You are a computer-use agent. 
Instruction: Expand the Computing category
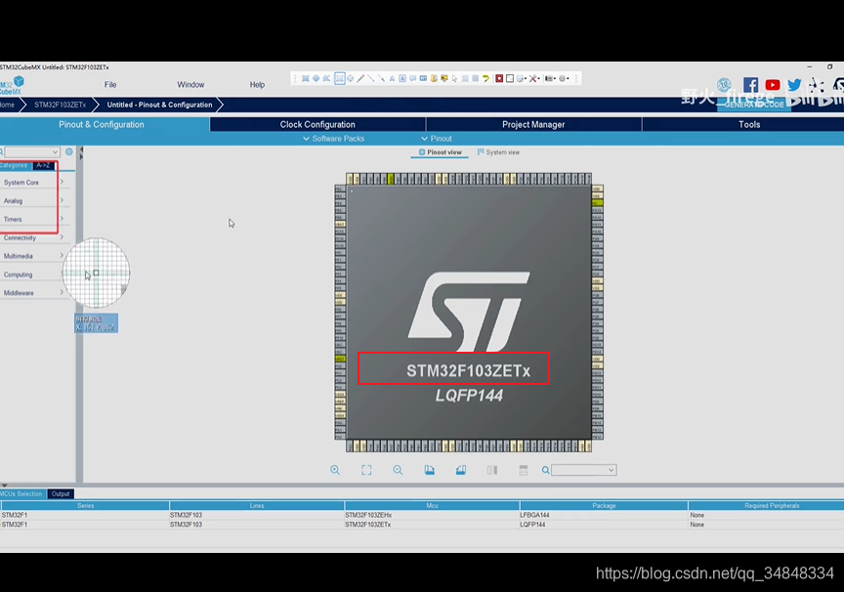pos(32,275)
